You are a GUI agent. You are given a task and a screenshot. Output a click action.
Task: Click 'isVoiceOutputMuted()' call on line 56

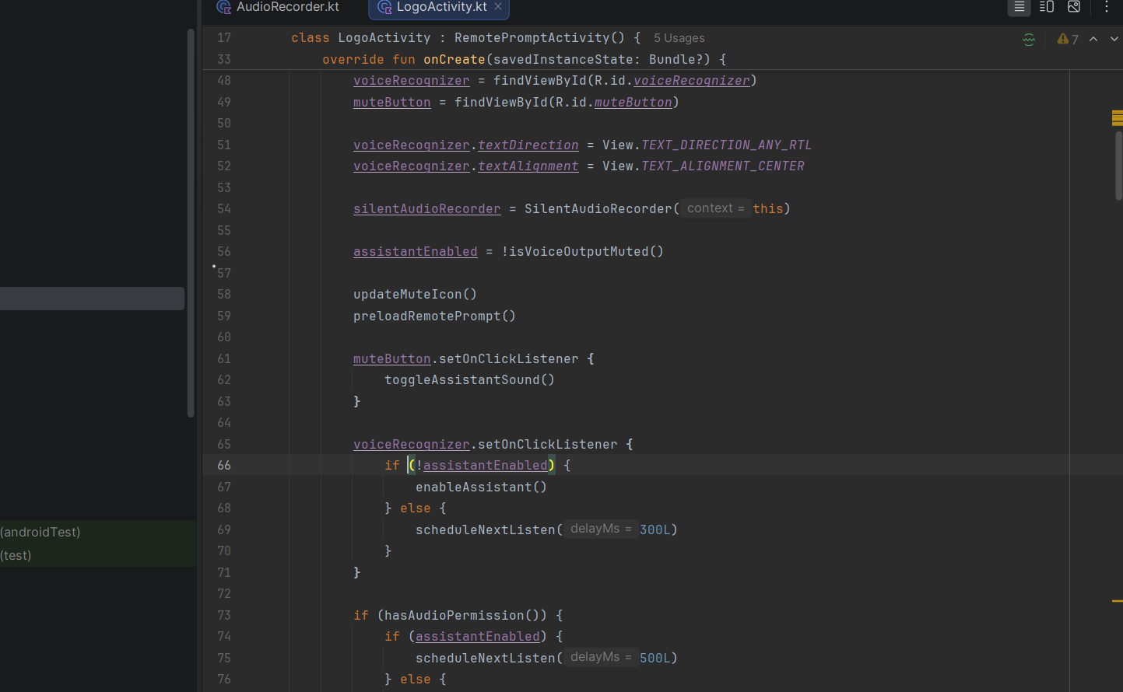click(586, 251)
